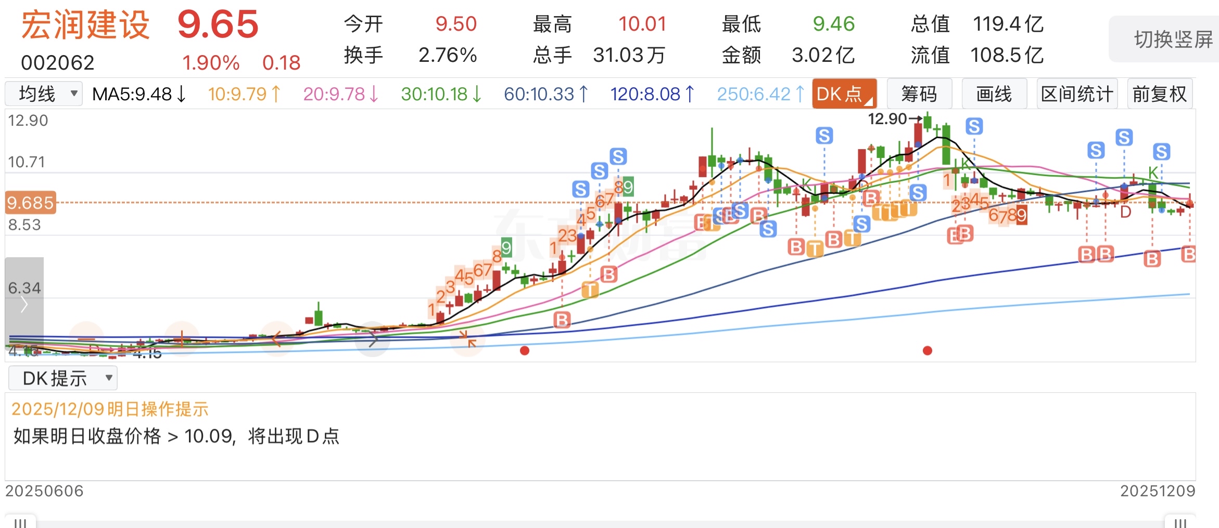Click the orange D signal marker on chart

coord(1125,212)
